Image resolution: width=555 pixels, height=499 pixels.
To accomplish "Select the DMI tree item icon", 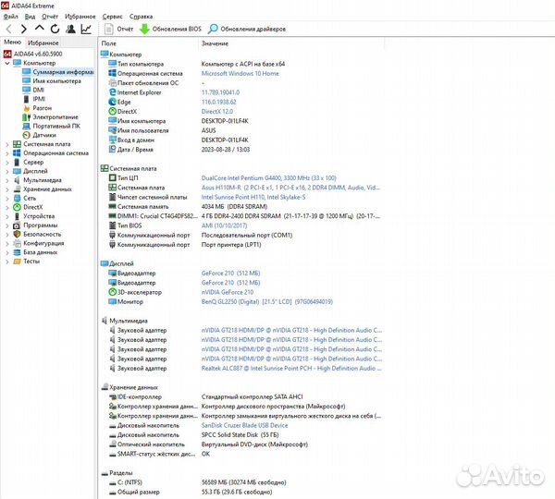I will [x=26, y=90].
